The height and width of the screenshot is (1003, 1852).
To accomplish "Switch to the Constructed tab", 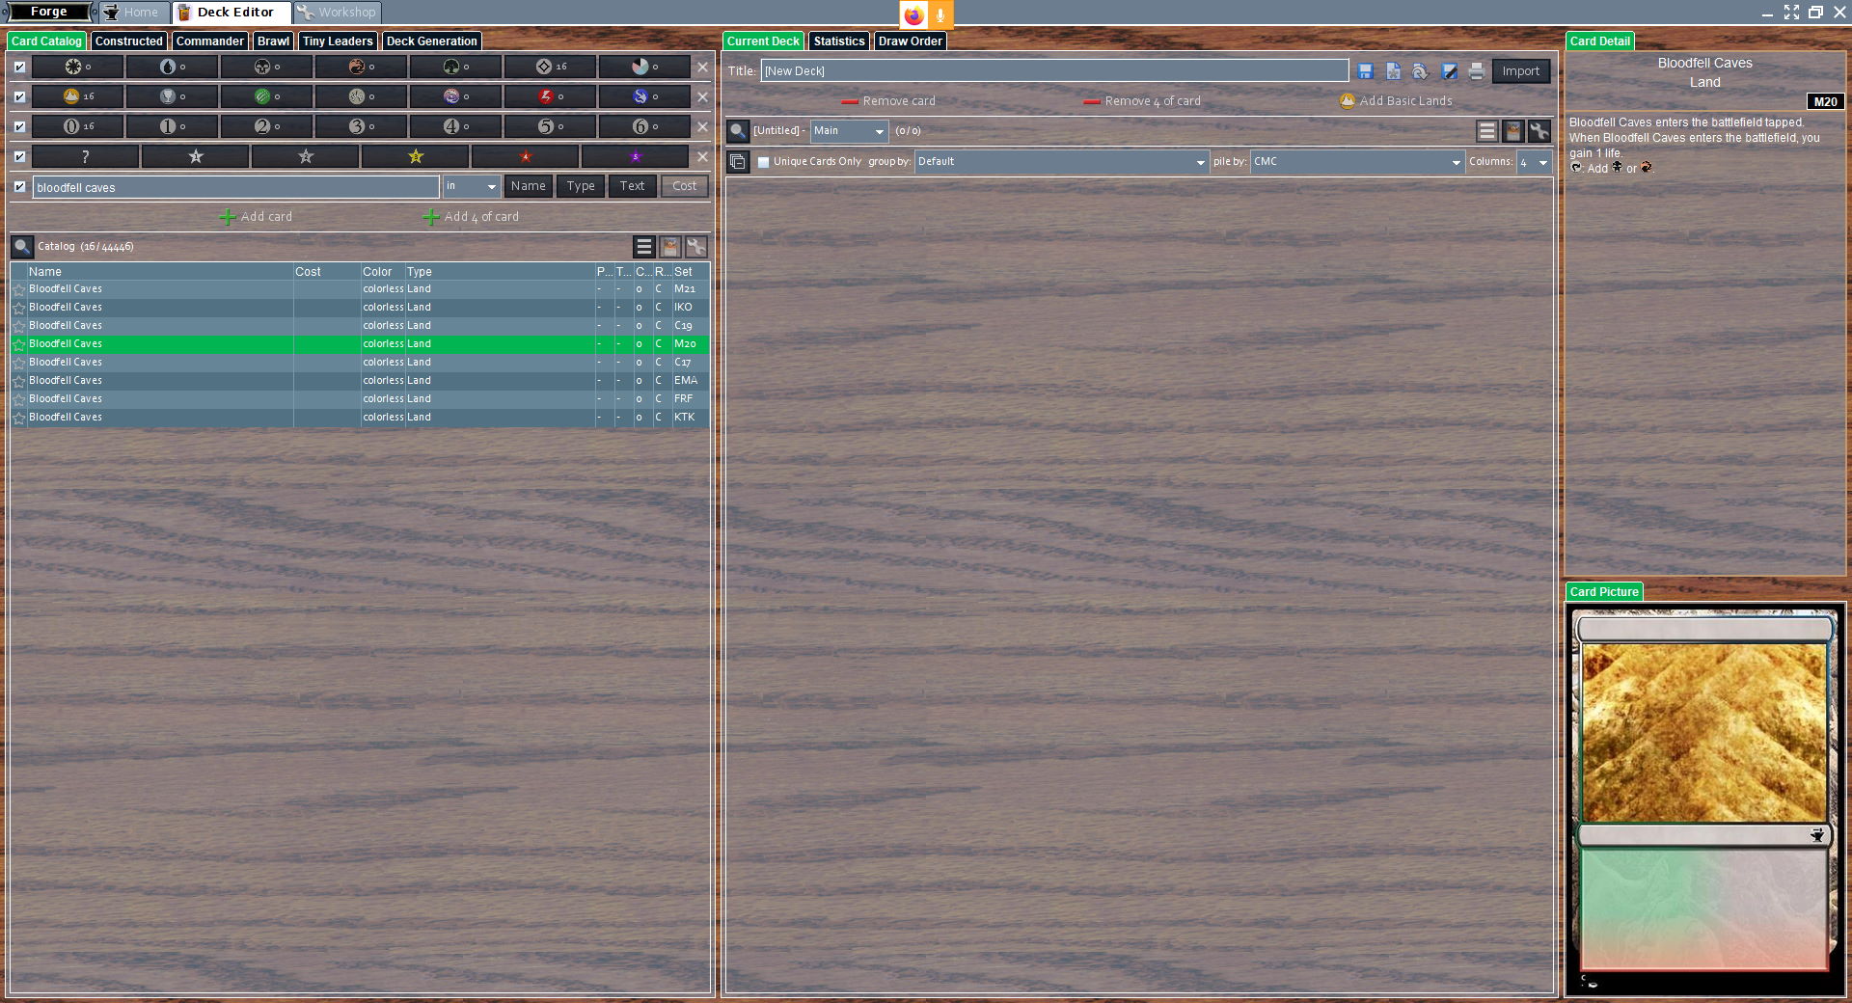I will [x=129, y=41].
